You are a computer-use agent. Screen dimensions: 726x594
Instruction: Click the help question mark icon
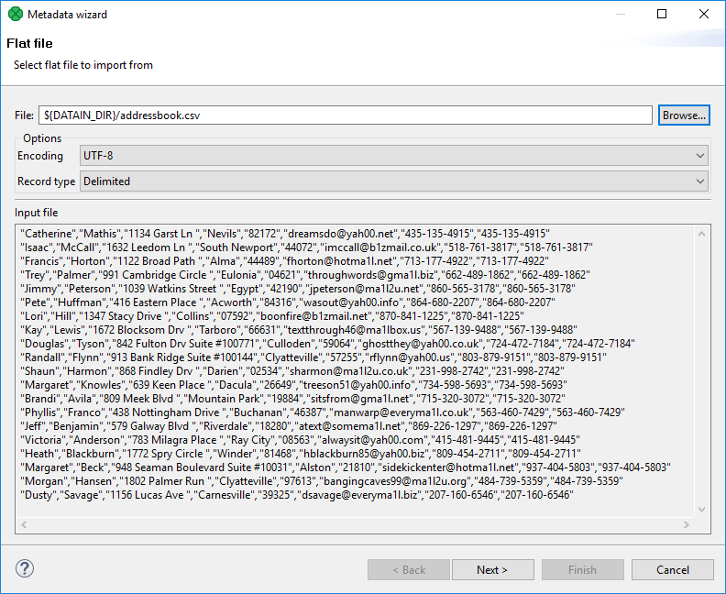tap(25, 568)
